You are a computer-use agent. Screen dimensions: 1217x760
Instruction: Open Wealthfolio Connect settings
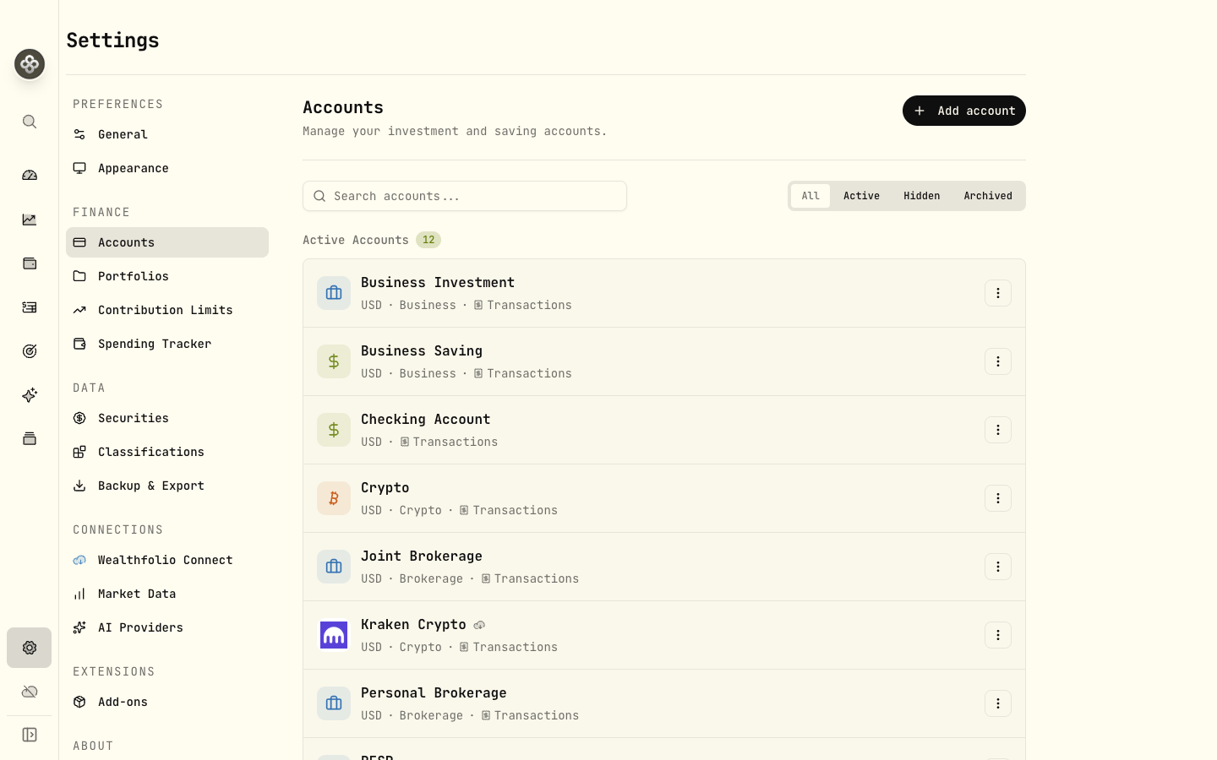167,560
